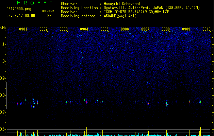Click the Receiving Location label
Image resolution: width=214 pixels, height=136 pixels.
(79, 8)
